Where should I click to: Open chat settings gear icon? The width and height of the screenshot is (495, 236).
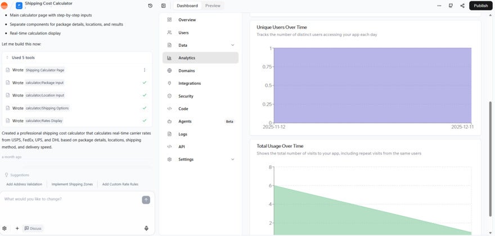[x=4, y=228]
